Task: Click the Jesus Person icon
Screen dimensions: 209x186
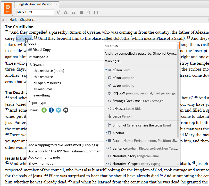Action: pyautogui.click(x=110, y=116)
